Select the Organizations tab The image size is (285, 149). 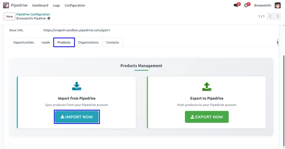click(x=88, y=43)
